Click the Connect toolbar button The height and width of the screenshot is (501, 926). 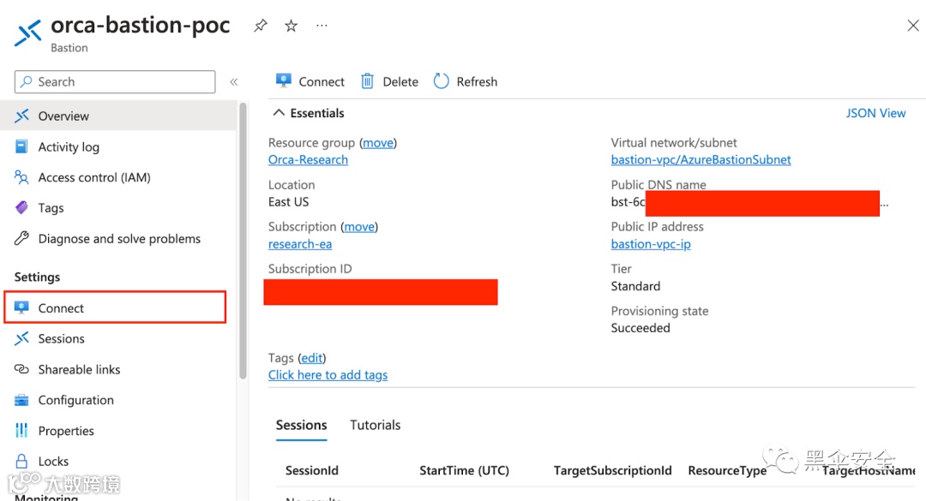pos(310,81)
